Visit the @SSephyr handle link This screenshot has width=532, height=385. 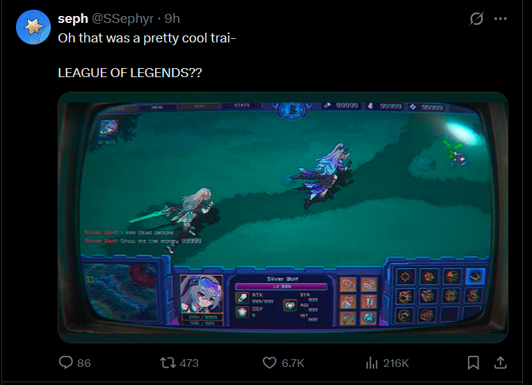(x=123, y=19)
